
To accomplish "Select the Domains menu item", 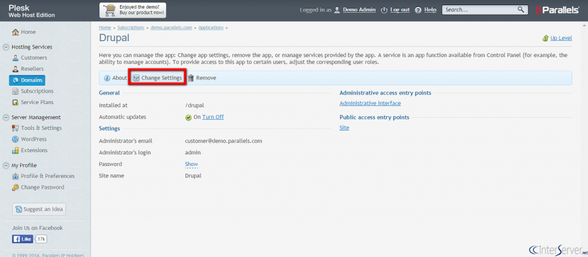I will pyautogui.click(x=27, y=80).
